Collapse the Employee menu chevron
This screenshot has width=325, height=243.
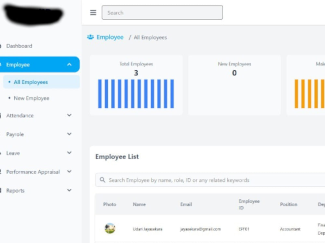pyautogui.click(x=69, y=64)
